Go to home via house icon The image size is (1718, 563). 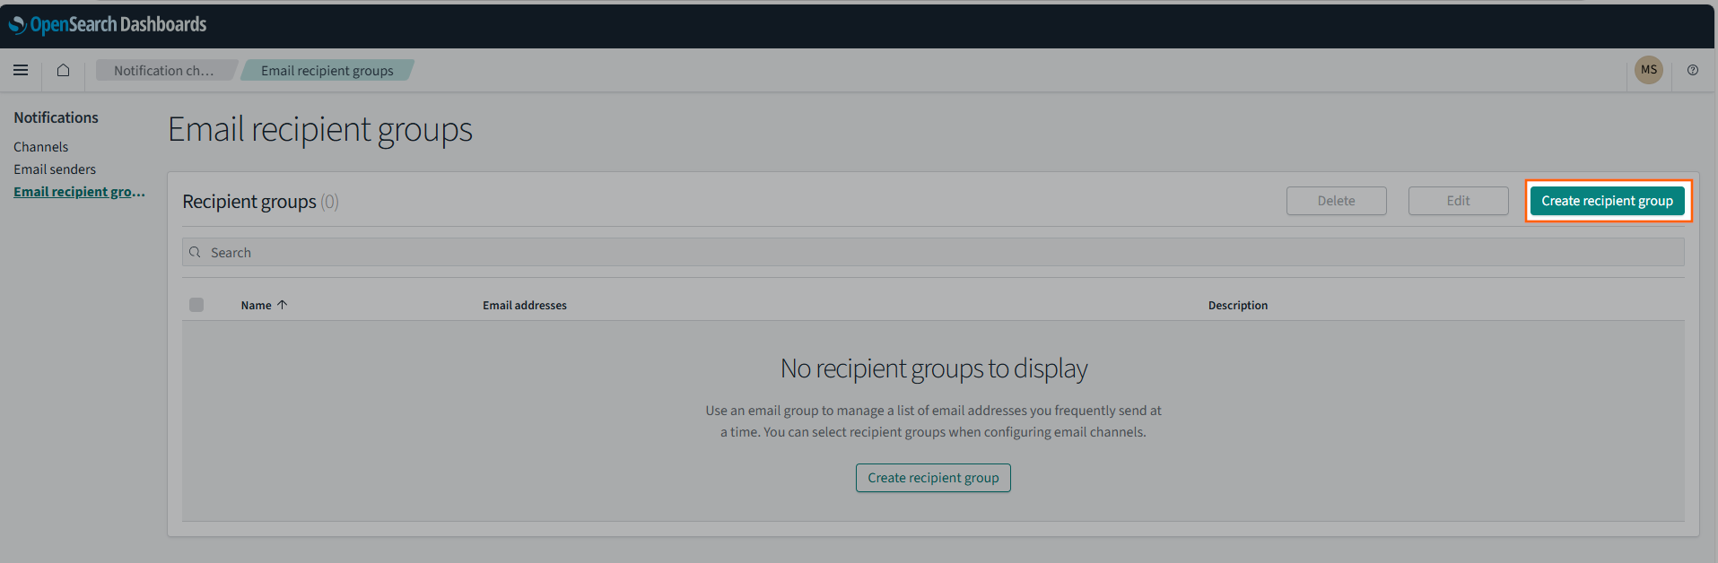63,70
